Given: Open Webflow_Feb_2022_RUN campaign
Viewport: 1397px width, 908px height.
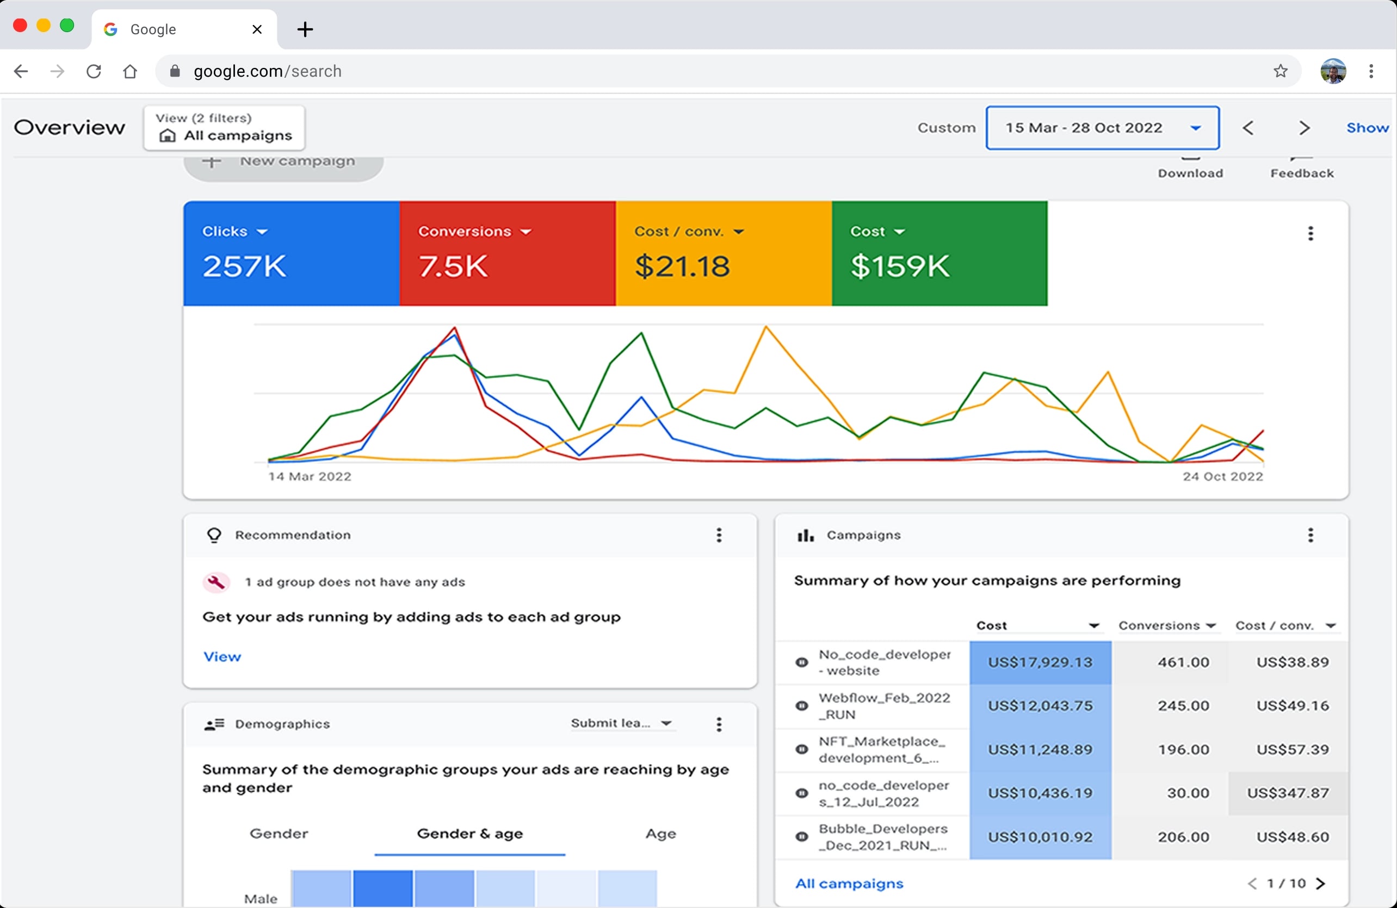Looking at the screenshot, I should 884,706.
